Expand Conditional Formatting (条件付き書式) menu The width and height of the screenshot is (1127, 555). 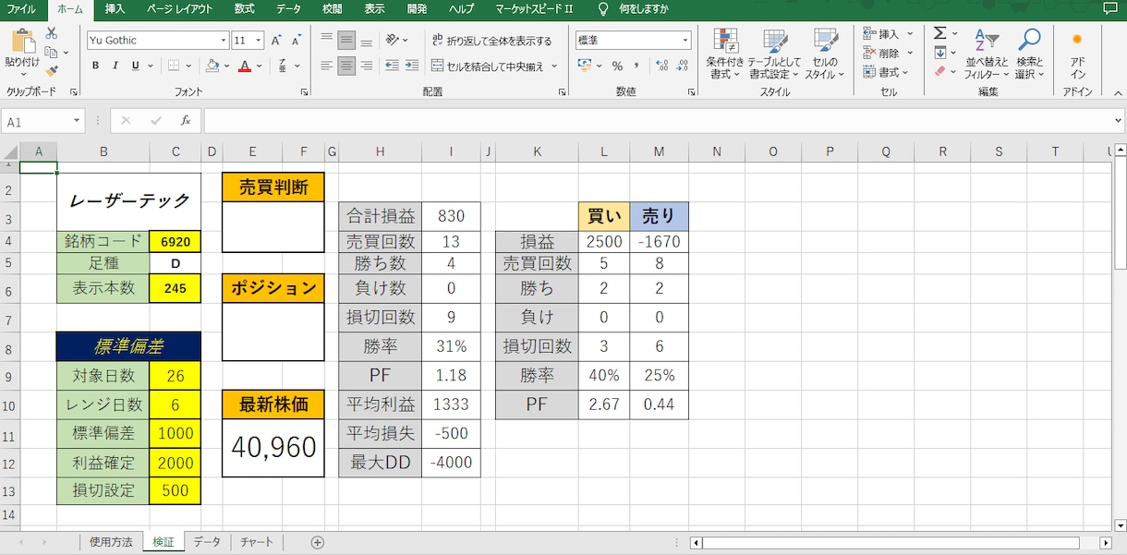tap(726, 54)
